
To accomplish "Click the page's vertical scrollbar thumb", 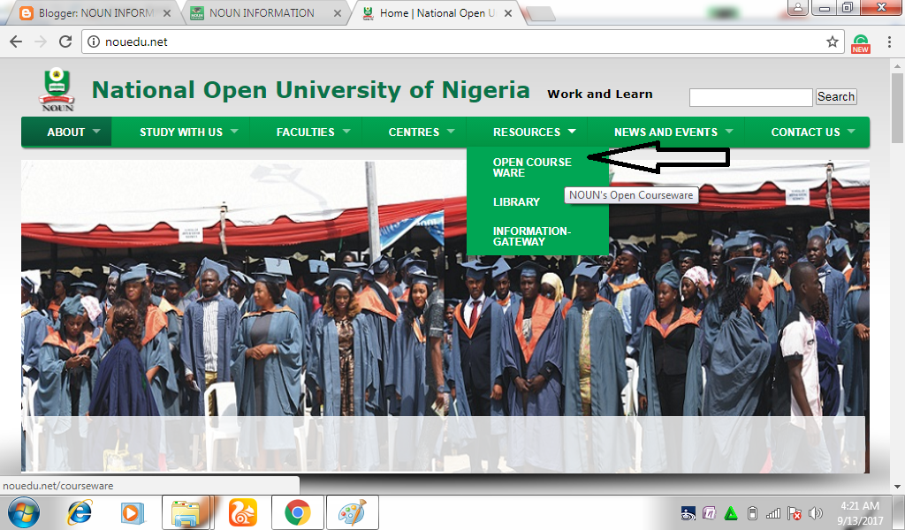I will 897,108.
